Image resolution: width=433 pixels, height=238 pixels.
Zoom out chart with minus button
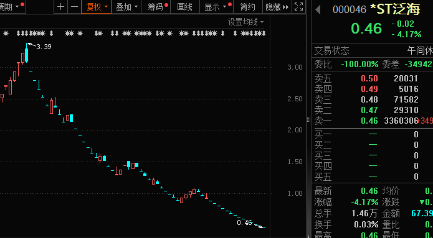(74, 7)
